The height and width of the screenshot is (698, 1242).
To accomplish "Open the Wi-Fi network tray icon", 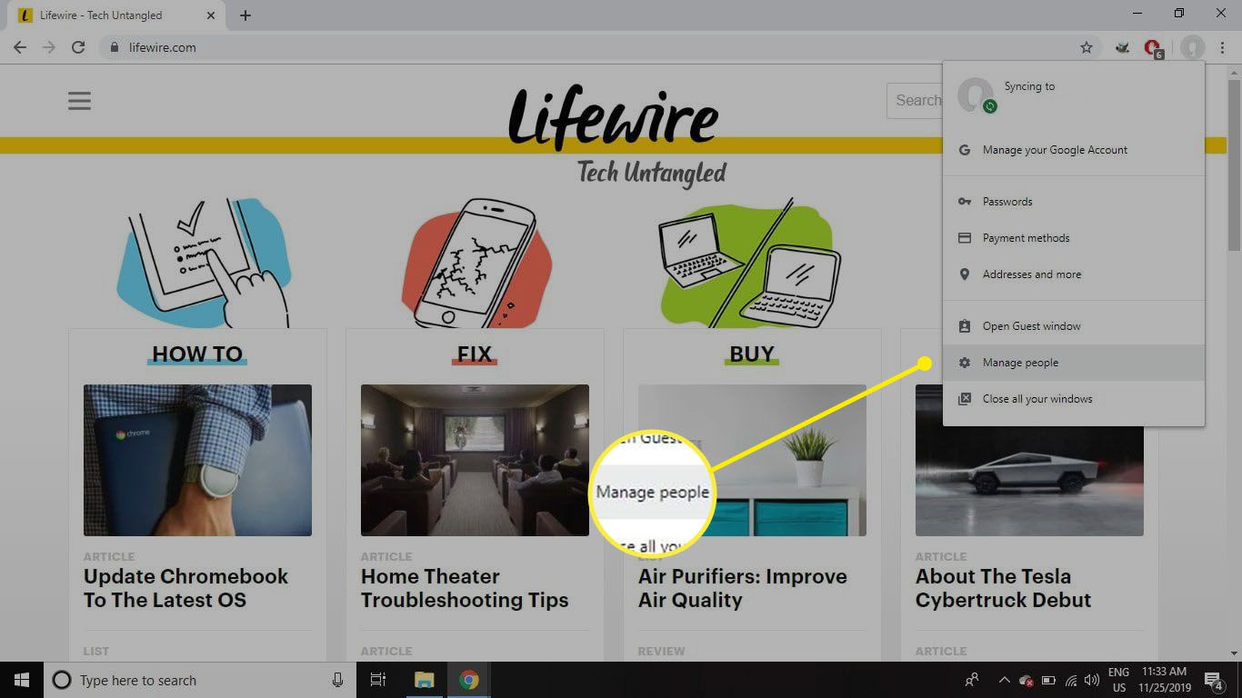I will click(1071, 680).
